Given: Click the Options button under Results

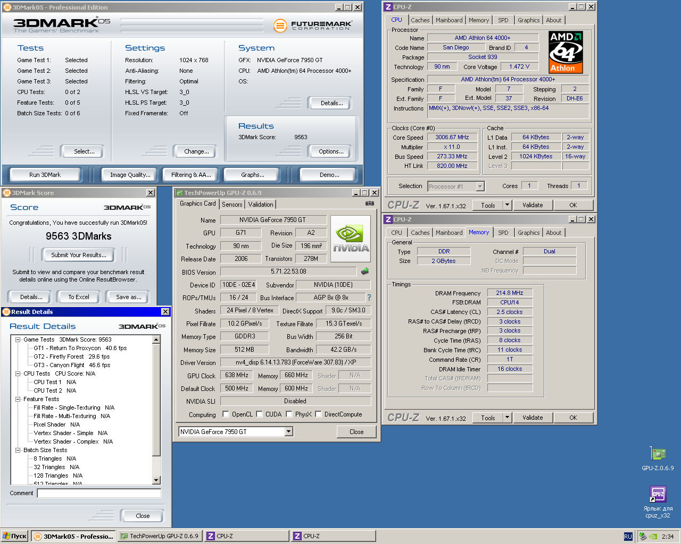Looking at the screenshot, I should pos(331,151).
